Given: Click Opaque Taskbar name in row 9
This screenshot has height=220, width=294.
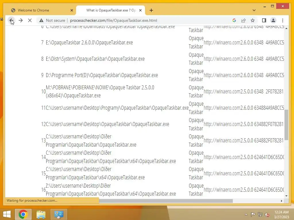Looking at the screenshot, I should click(196, 75).
